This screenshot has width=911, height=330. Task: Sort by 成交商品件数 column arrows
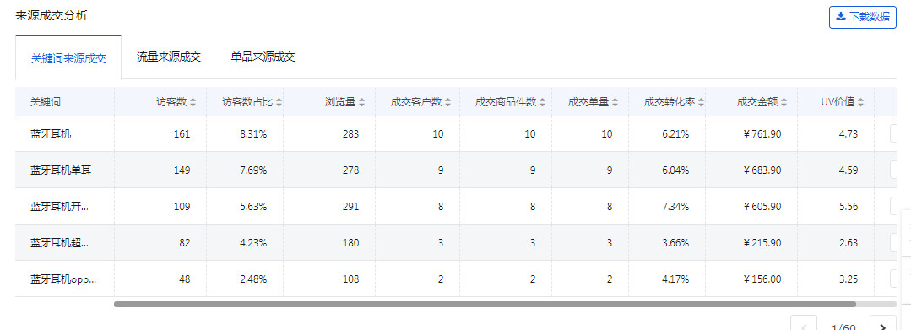(542, 102)
